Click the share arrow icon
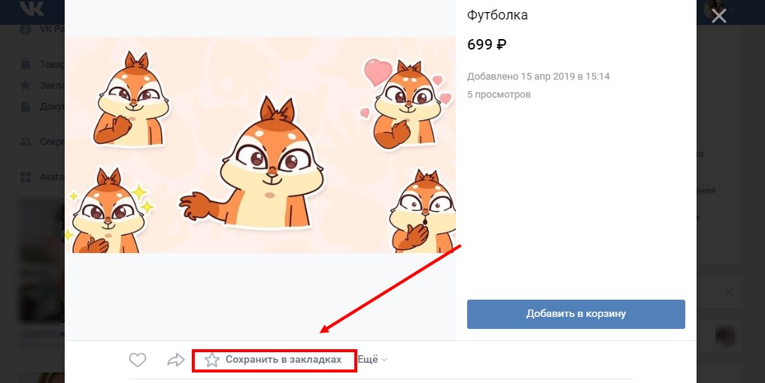 coord(175,360)
